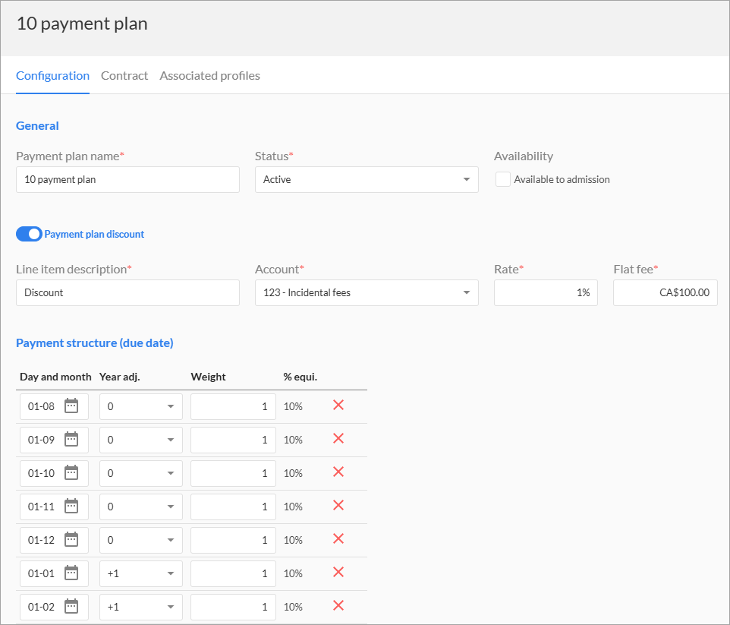Screen dimensions: 730x625
Task: Expand Year adj. dropdown for 01-02 row
Action: tap(140, 607)
